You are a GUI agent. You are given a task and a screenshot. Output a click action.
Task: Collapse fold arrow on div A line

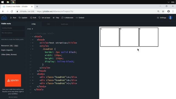[x=33, y=77]
